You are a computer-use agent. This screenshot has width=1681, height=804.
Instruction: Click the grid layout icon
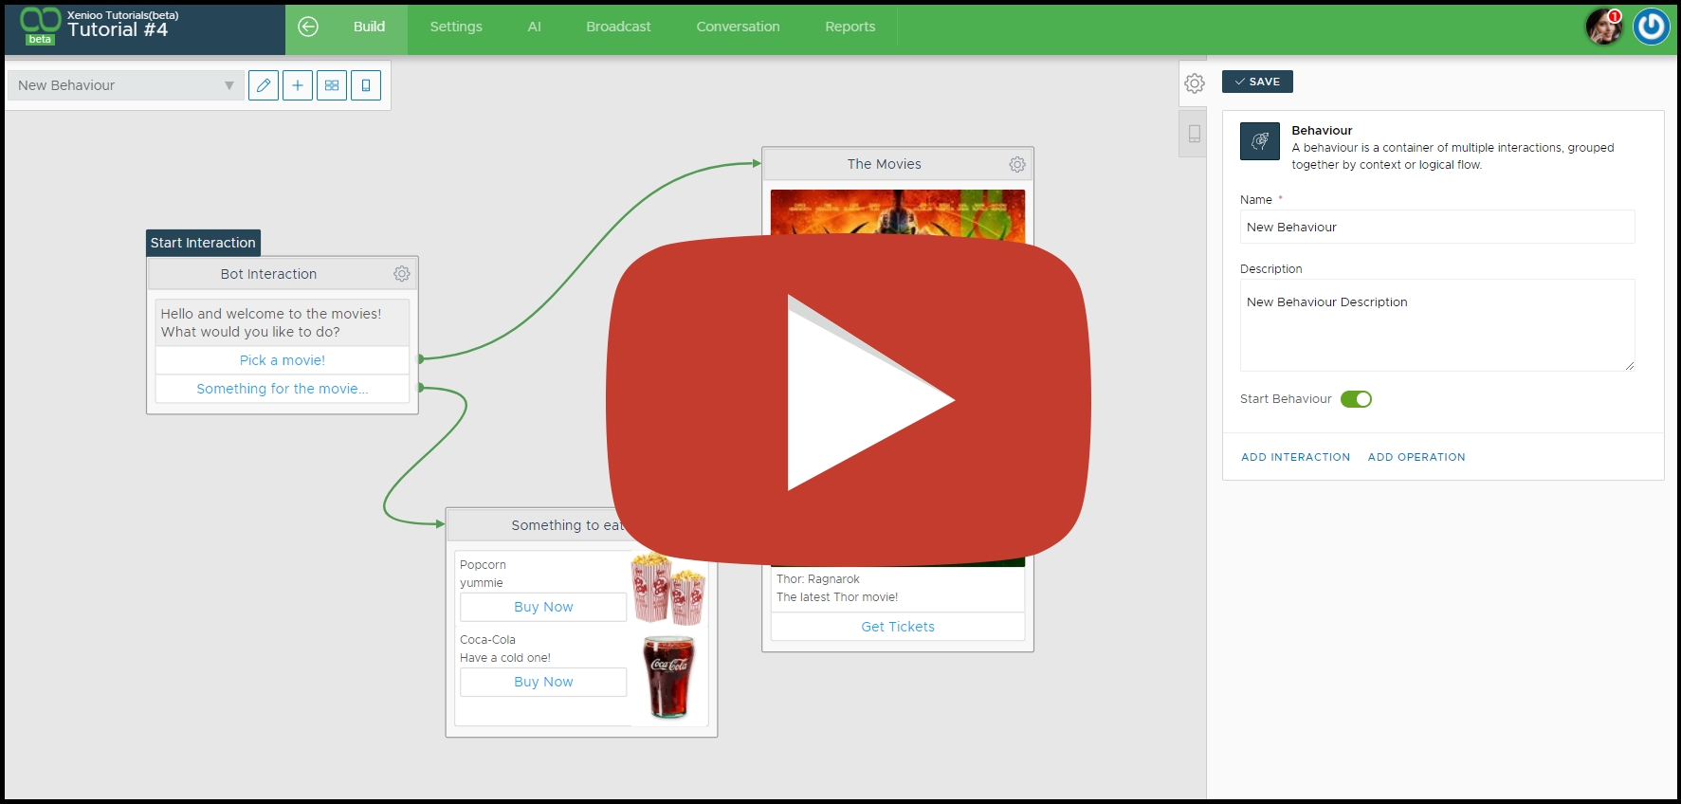(332, 85)
